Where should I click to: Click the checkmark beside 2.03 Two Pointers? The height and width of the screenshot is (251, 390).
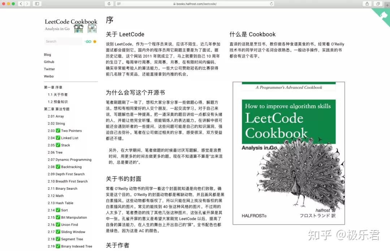(58, 131)
